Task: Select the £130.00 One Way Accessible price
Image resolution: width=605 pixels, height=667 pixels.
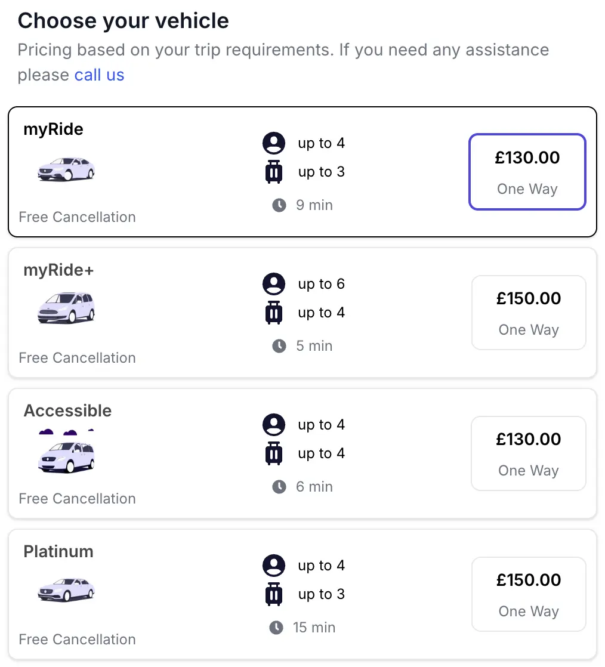Action: pos(529,453)
